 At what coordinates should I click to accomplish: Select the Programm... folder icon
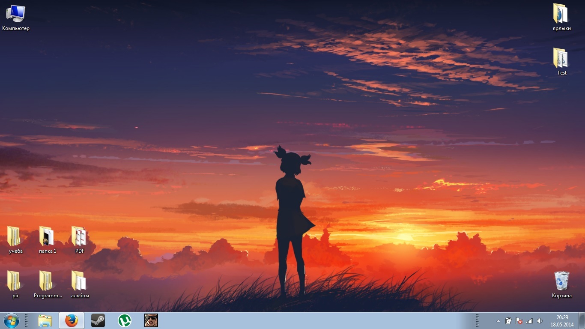point(48,285)
